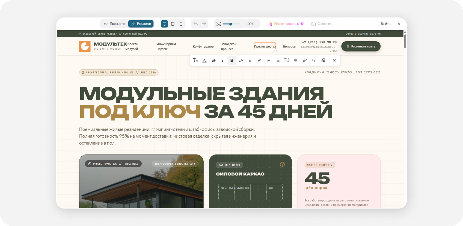Screen dimensions: 463x226
Task: Insert a numbered list
Action: pos(277,60)
